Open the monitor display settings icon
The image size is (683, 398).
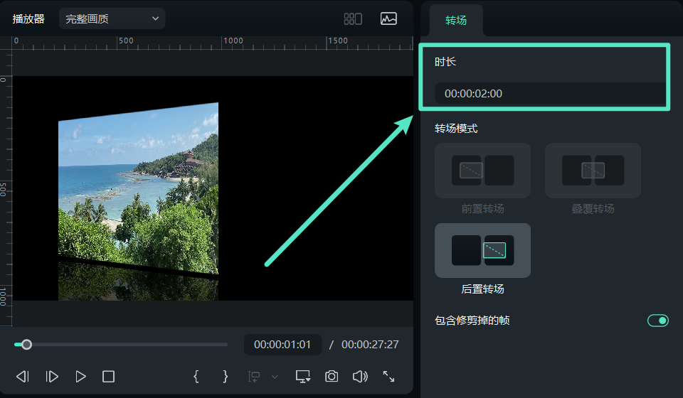pyautogui.click(x=303, y=376)
